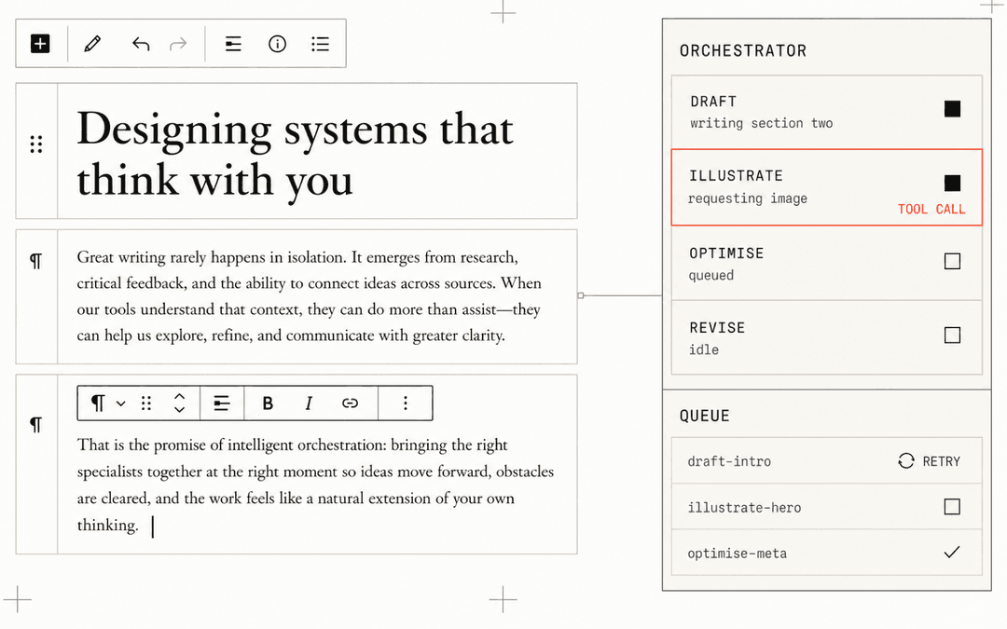The image size is (1007, 629).
Task: Click the 'idle' status under REVISE
Action: 704,349
